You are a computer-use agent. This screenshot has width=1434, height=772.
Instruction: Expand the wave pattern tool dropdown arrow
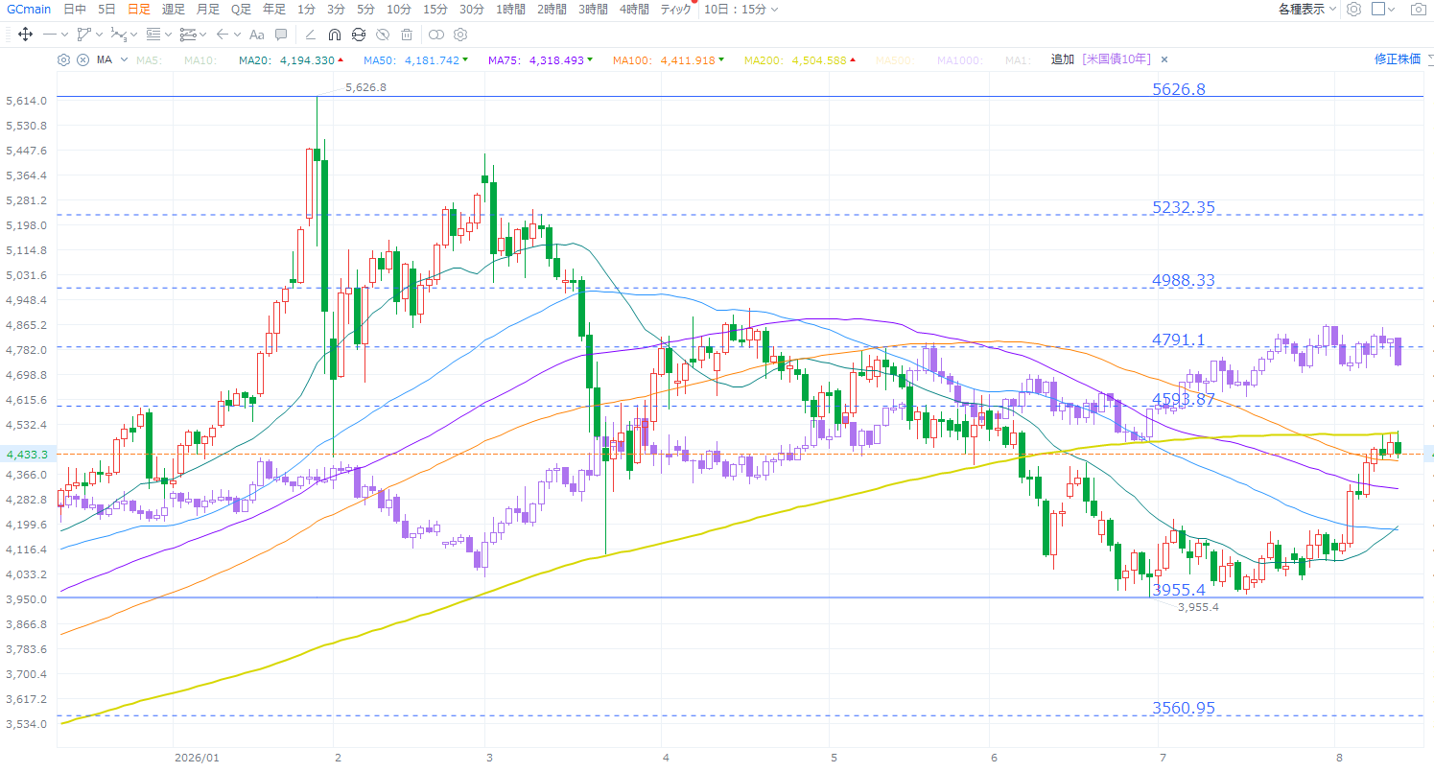point(134,35)
